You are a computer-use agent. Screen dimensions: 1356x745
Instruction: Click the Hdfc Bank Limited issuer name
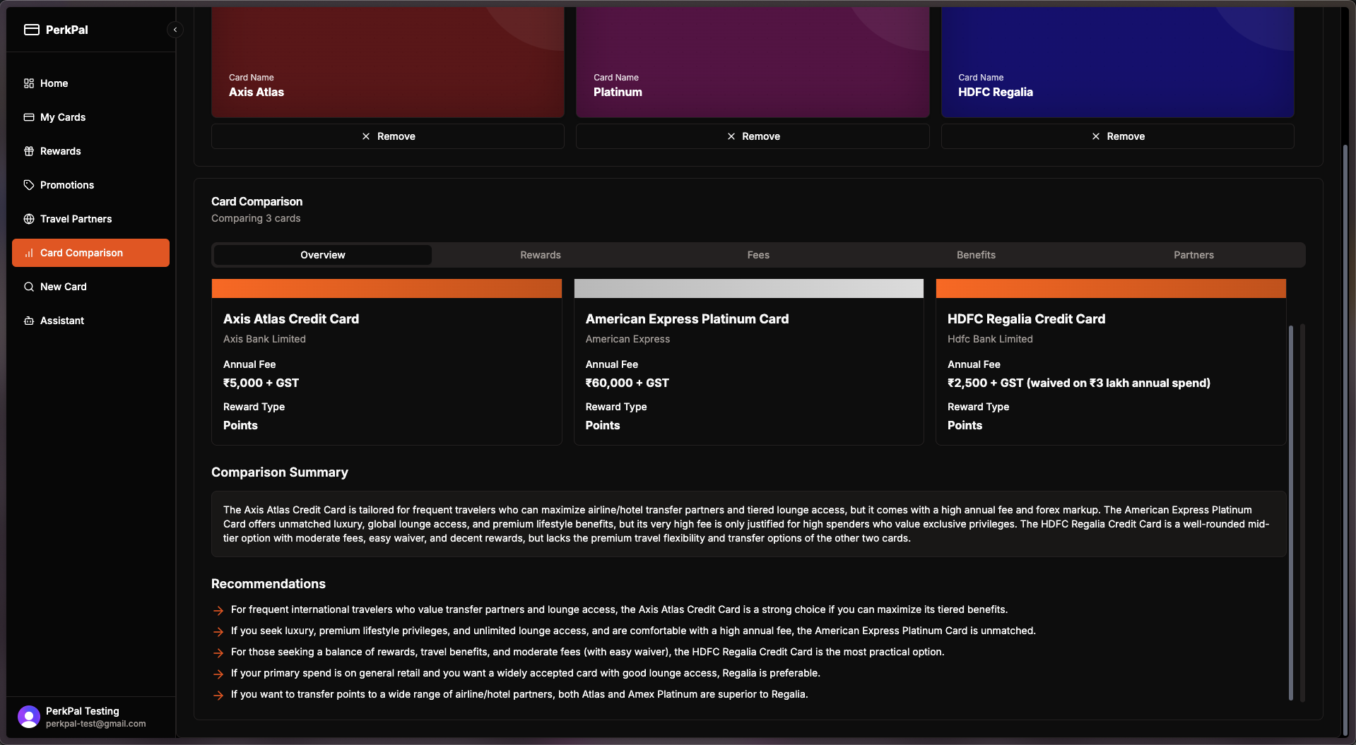990,339
